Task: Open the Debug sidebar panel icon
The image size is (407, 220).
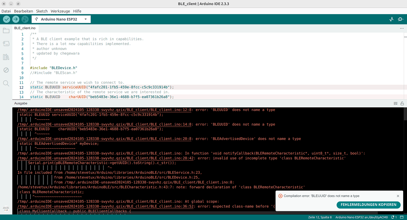Action: (6, 70)
